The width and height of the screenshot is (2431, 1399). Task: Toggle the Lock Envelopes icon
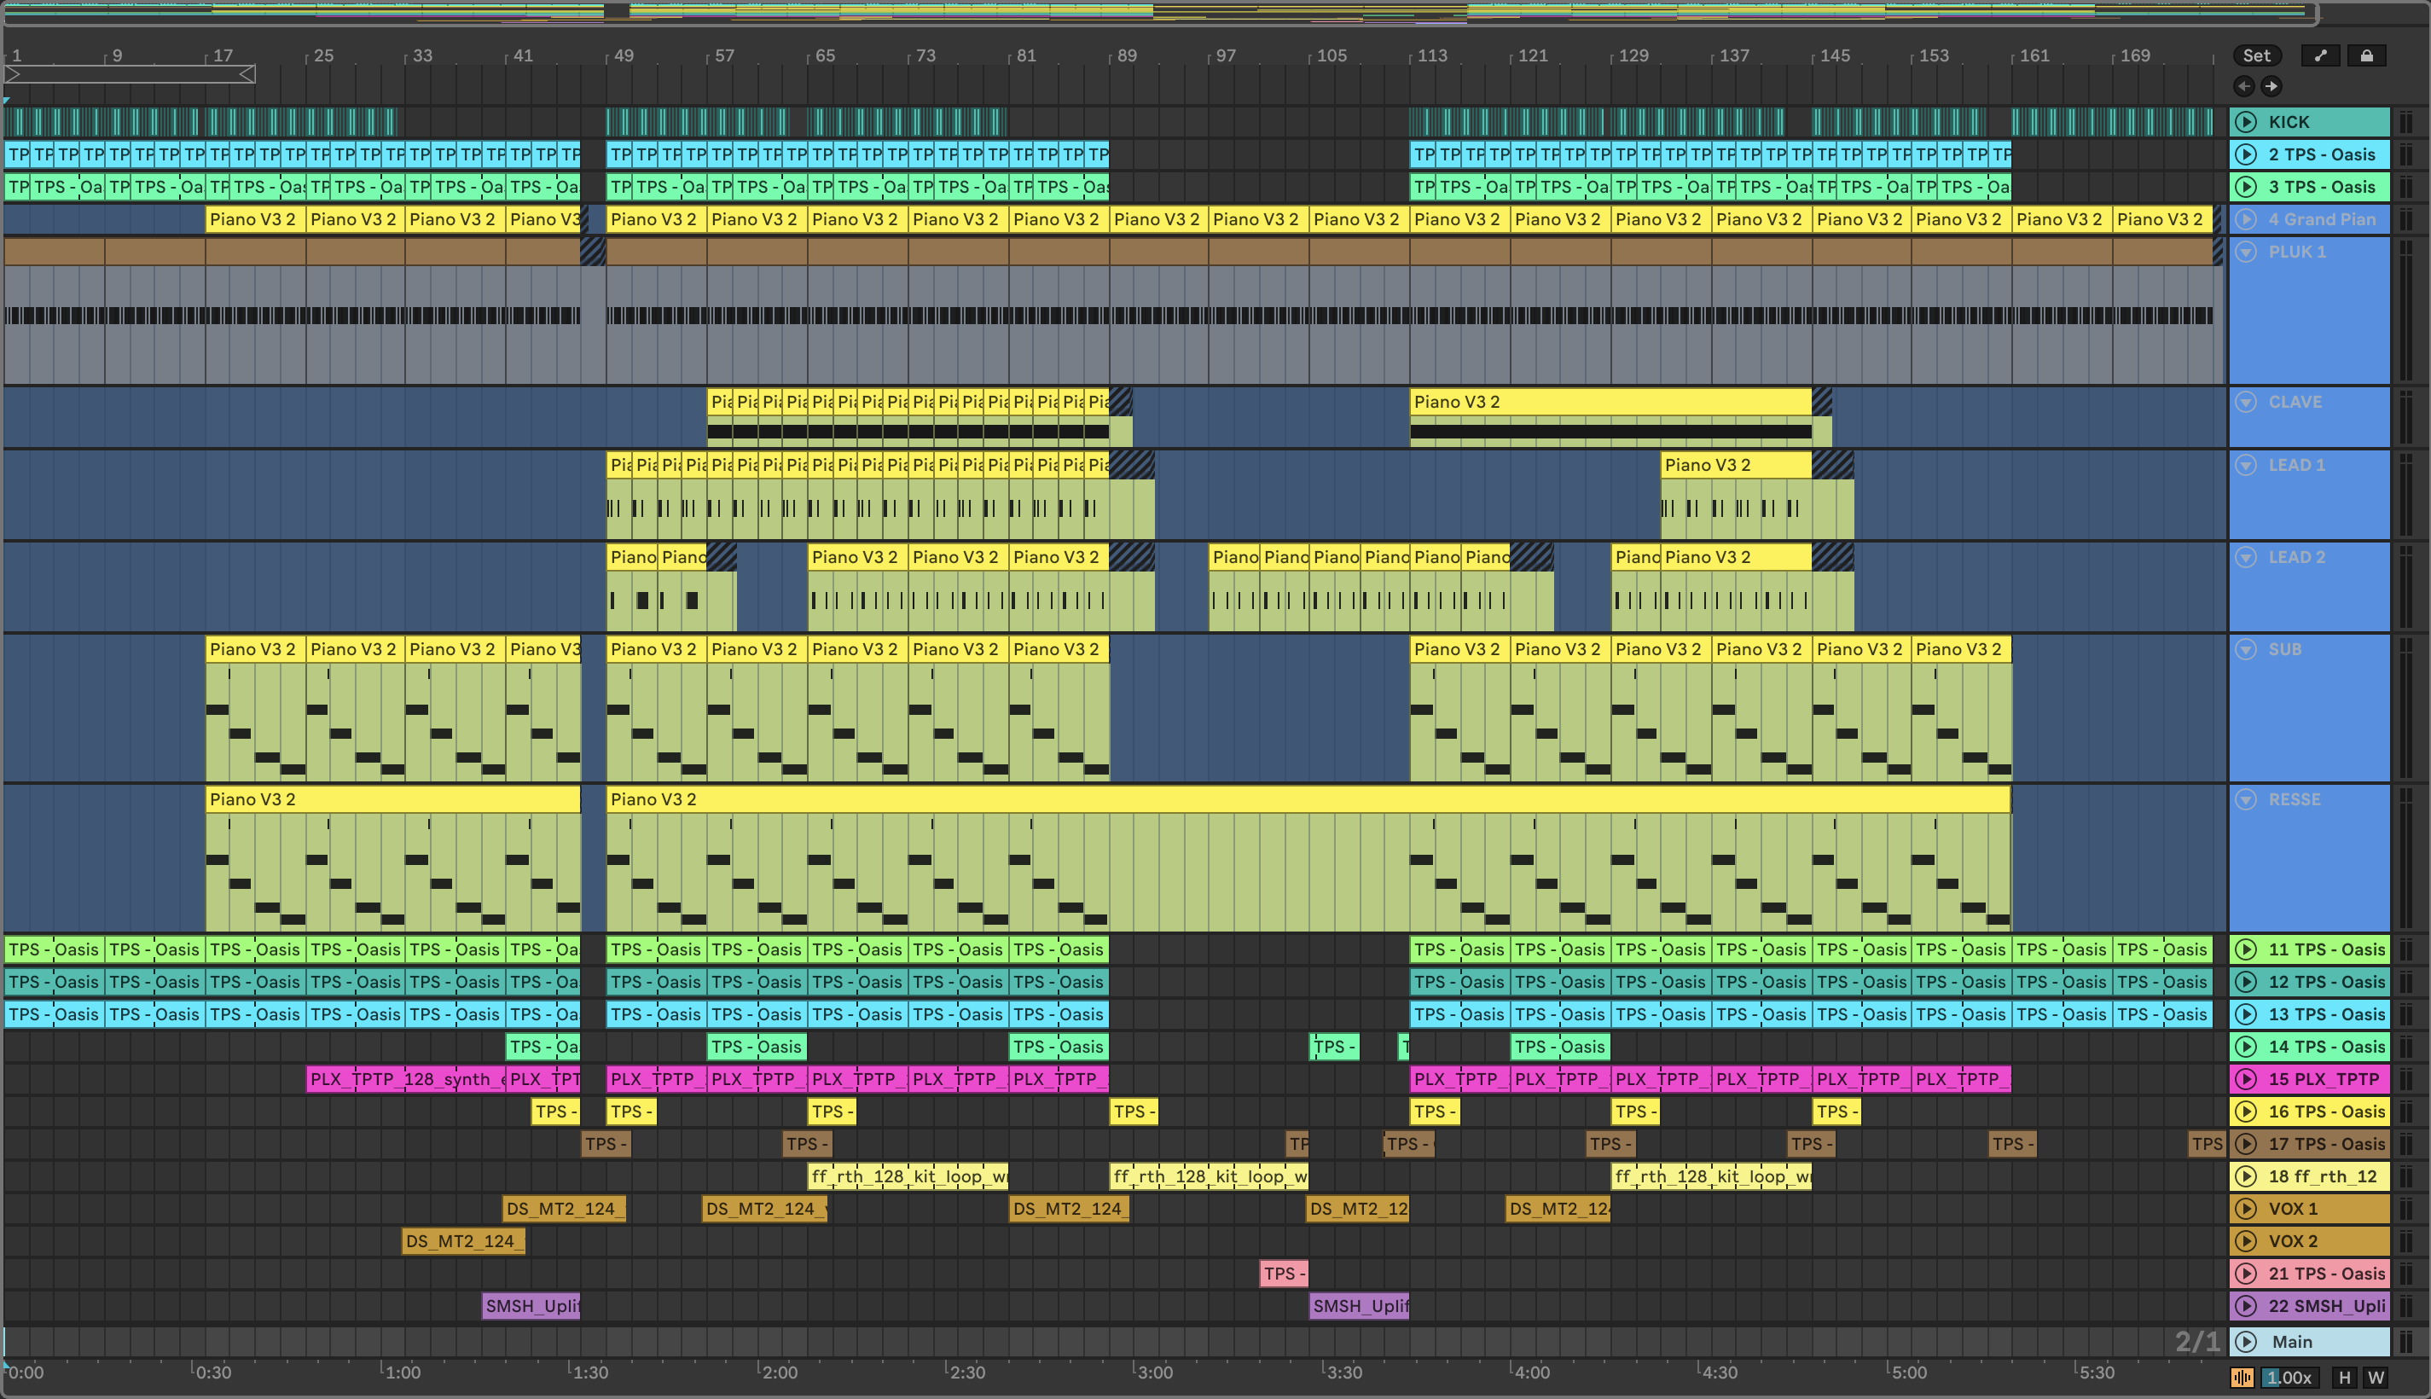(x=2365, y=55)
